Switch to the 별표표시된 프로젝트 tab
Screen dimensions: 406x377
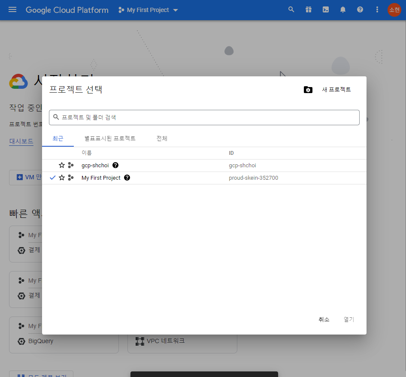(110, 139)
